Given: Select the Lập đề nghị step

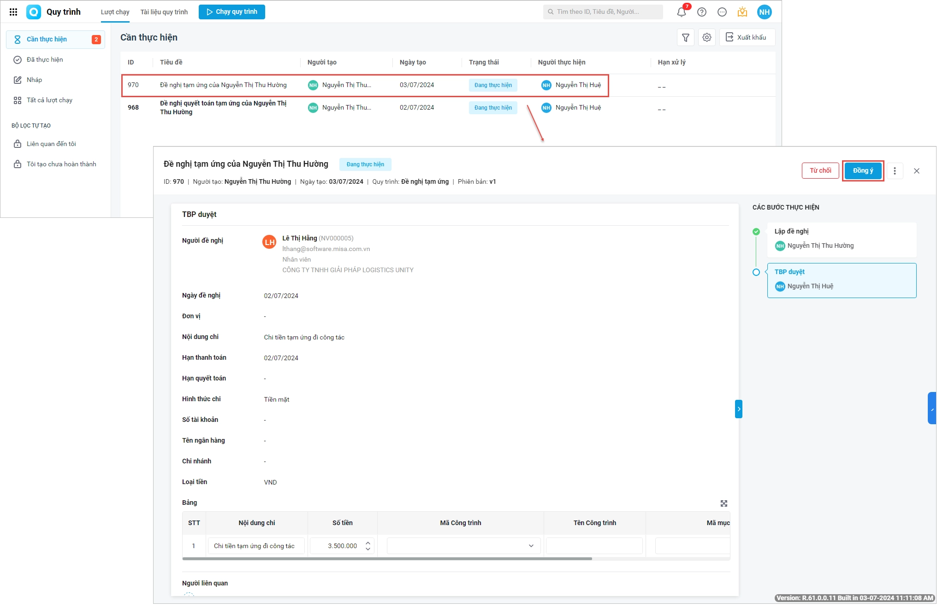Looking at the screenshot, I should (842, 240).
